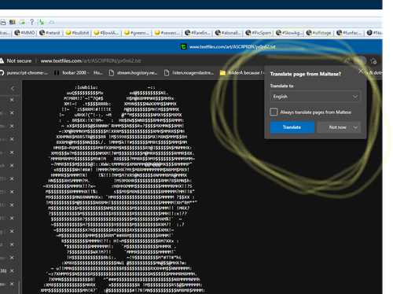The width and height of the screenshot is (393, 294).
Task: Switch to the #absna6... channel
Action: coord(228,33)
